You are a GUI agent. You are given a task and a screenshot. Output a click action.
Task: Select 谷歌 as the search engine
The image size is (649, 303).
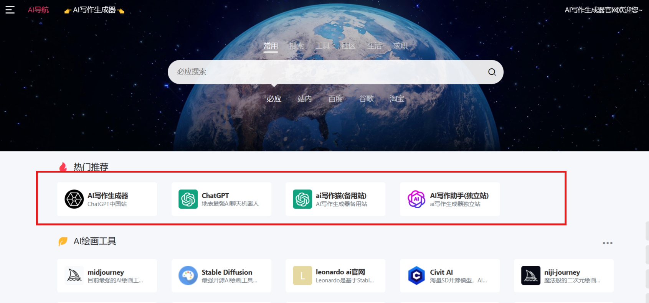366,99
